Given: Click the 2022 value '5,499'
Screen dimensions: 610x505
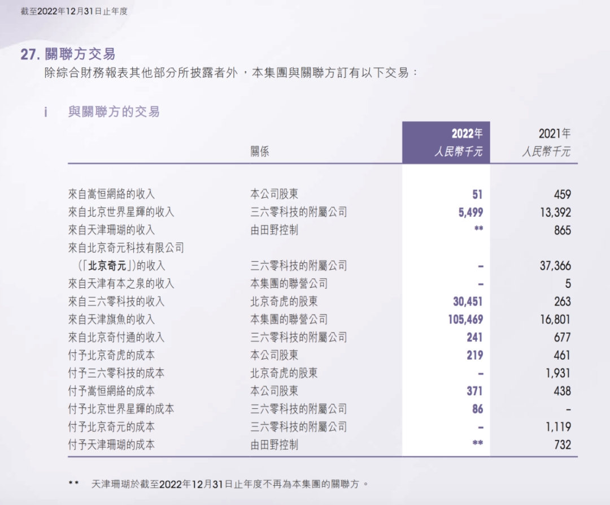Looking at the screenshot, I should click(470, 212).
